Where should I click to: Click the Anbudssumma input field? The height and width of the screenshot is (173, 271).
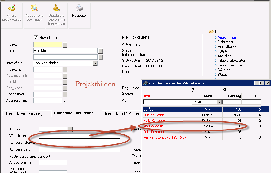[53, 162]
